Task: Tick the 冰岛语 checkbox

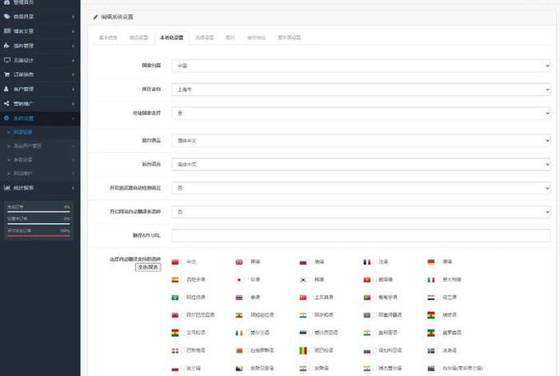Action: click(439, 350)
